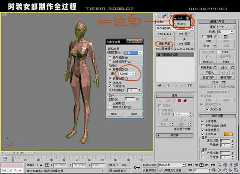The image size is (240, 174).
Task: Open 分组依据 dropdown in export dialog
Action: (x=133, y=53)
